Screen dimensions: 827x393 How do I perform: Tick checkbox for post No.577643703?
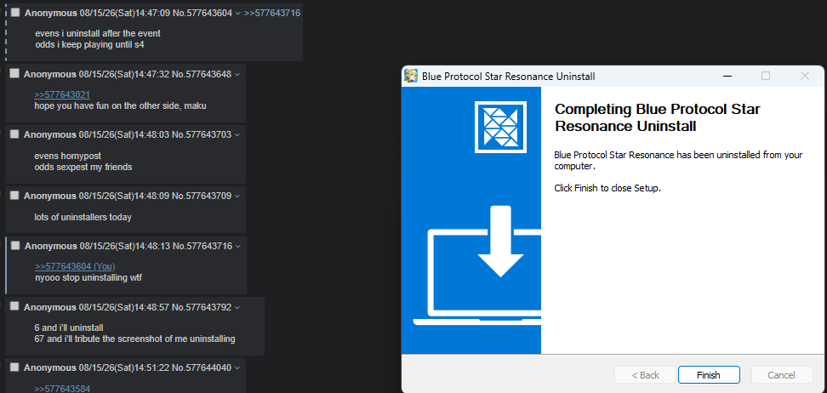coord(14,134)
